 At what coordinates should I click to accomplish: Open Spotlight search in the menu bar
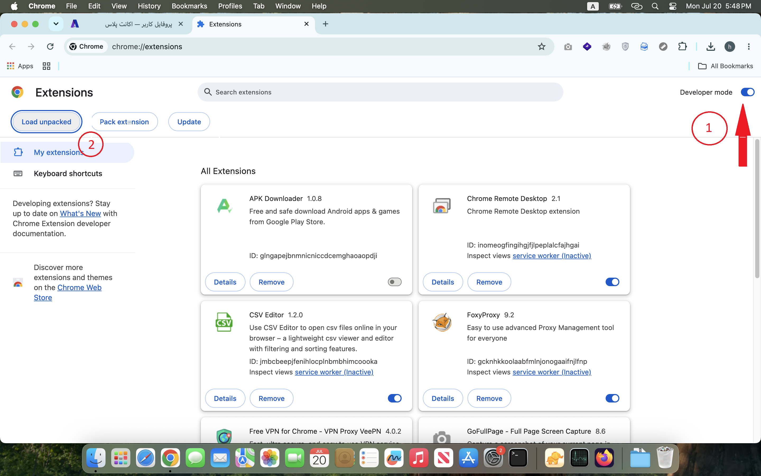tap(655, 6)
